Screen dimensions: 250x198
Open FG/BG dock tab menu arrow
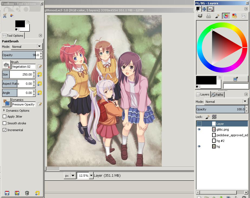coord(246,9)
